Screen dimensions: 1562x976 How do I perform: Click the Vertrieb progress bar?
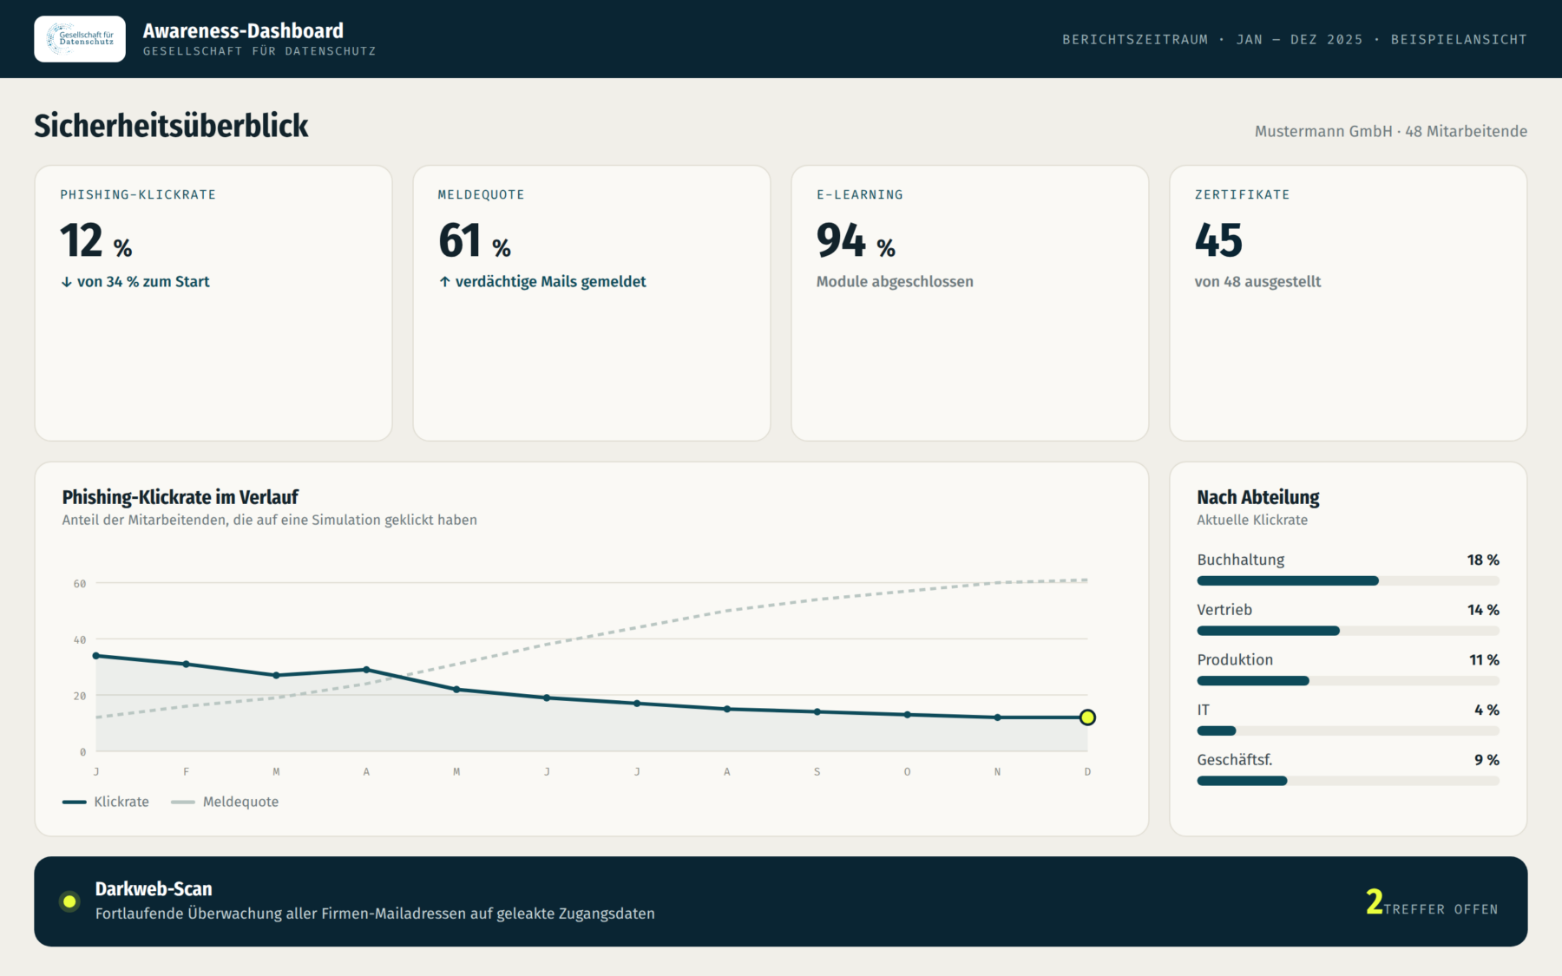pos(1348,631)
